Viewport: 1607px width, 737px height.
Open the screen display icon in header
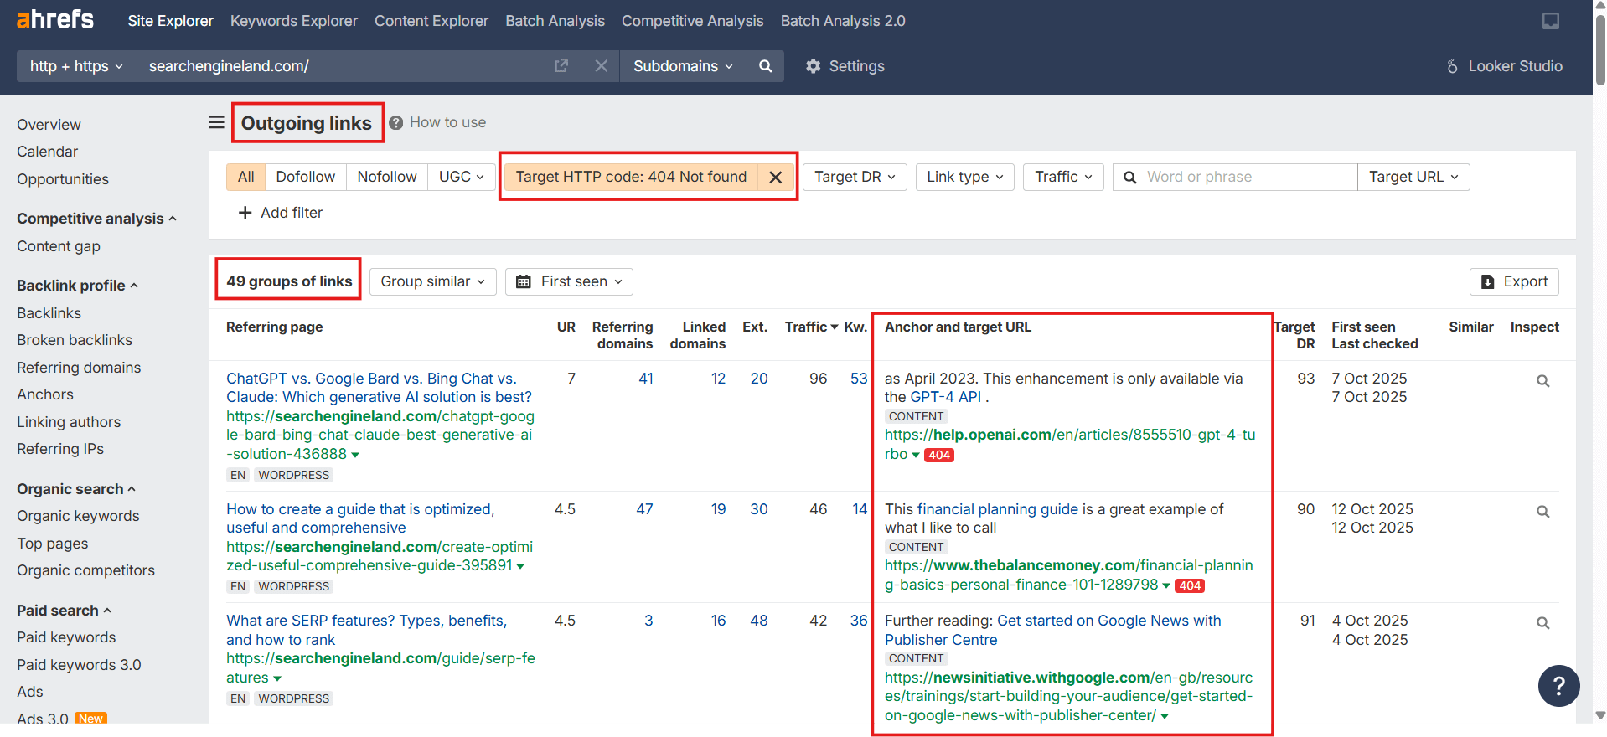(1551, 21)
